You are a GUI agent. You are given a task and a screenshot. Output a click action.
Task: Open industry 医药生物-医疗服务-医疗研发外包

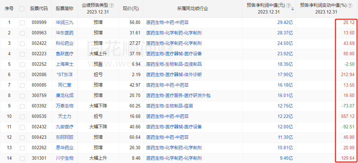click(x=178, y=96)
